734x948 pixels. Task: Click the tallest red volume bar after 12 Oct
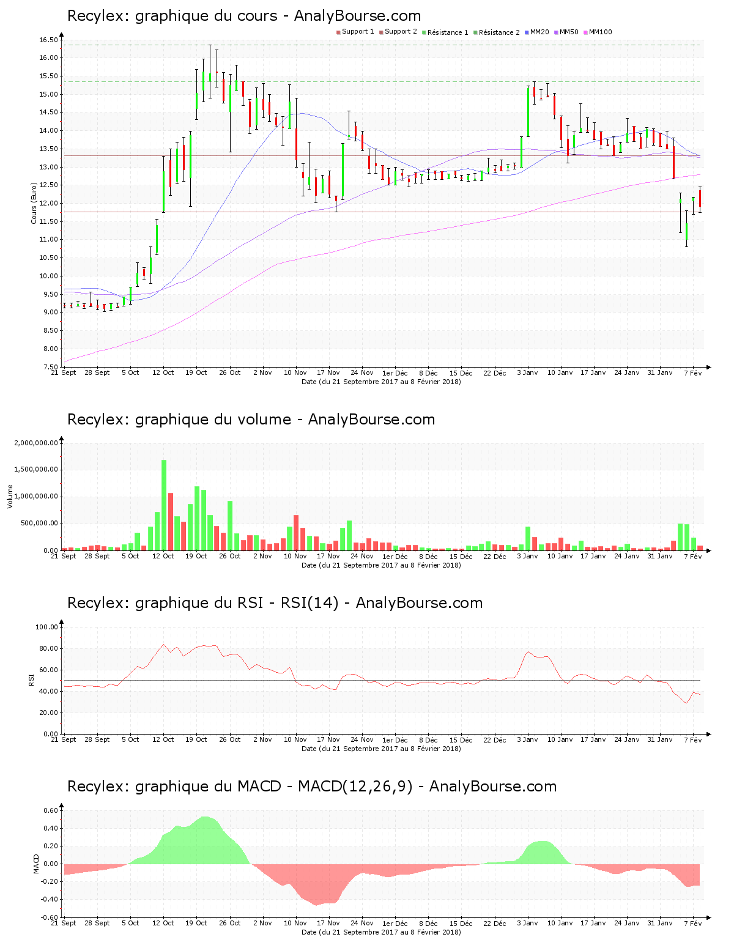[x=171, y=522]
